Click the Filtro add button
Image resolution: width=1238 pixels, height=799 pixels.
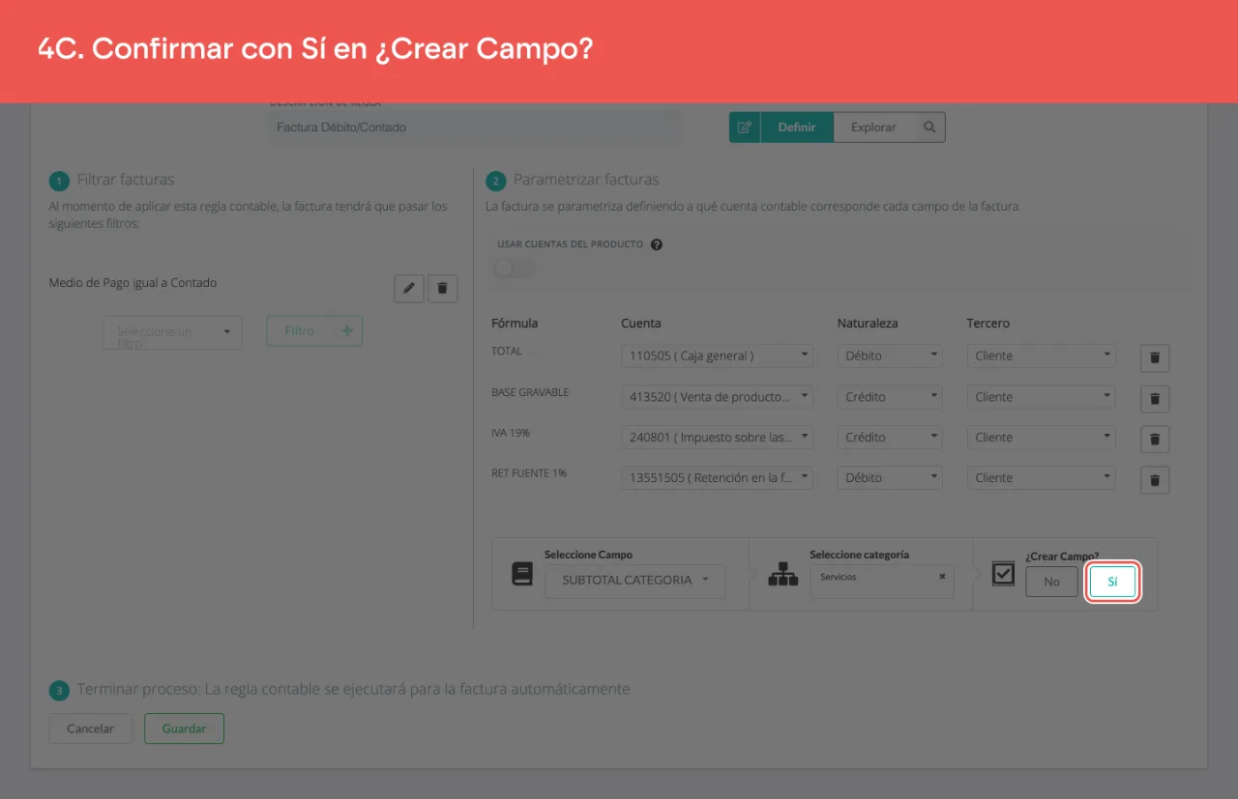pos(314,330)
